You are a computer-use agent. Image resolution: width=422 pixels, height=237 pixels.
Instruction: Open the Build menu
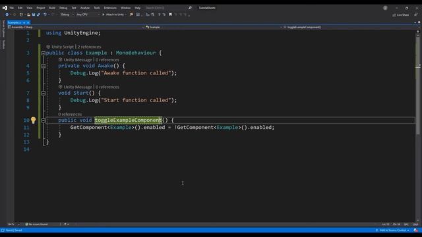[x=52, y=8]
